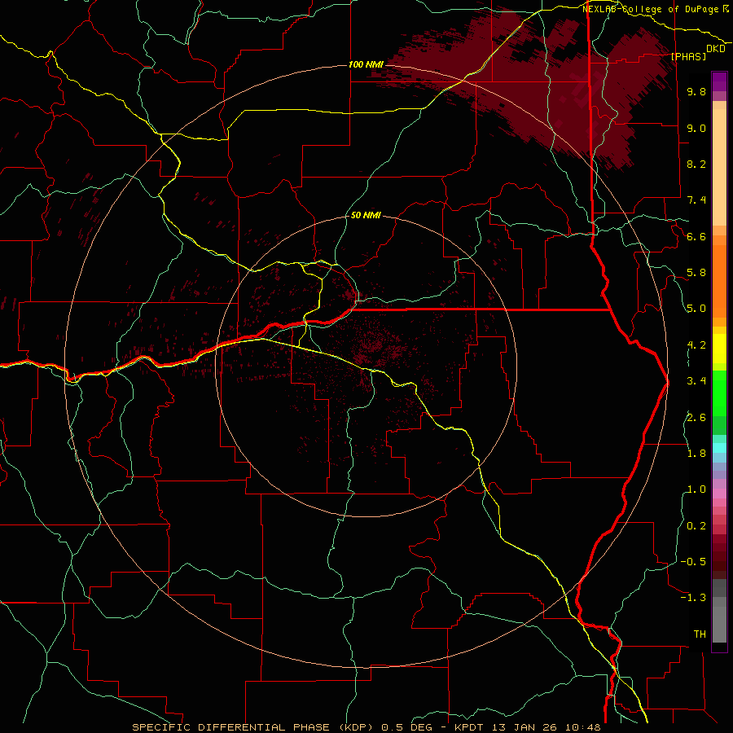Viewport: 733px width, 733px height.
Task: Click the -1.3 legend value
Action: click(x=693, y=598)
